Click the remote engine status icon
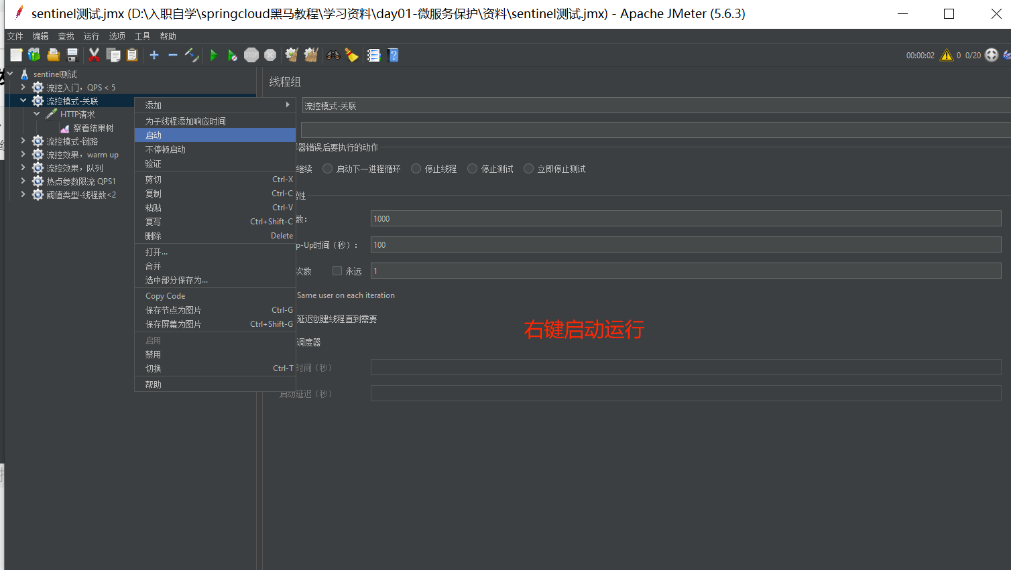Image resolution: width=1011 pixels, height=570 pixels. click(992, 55)
